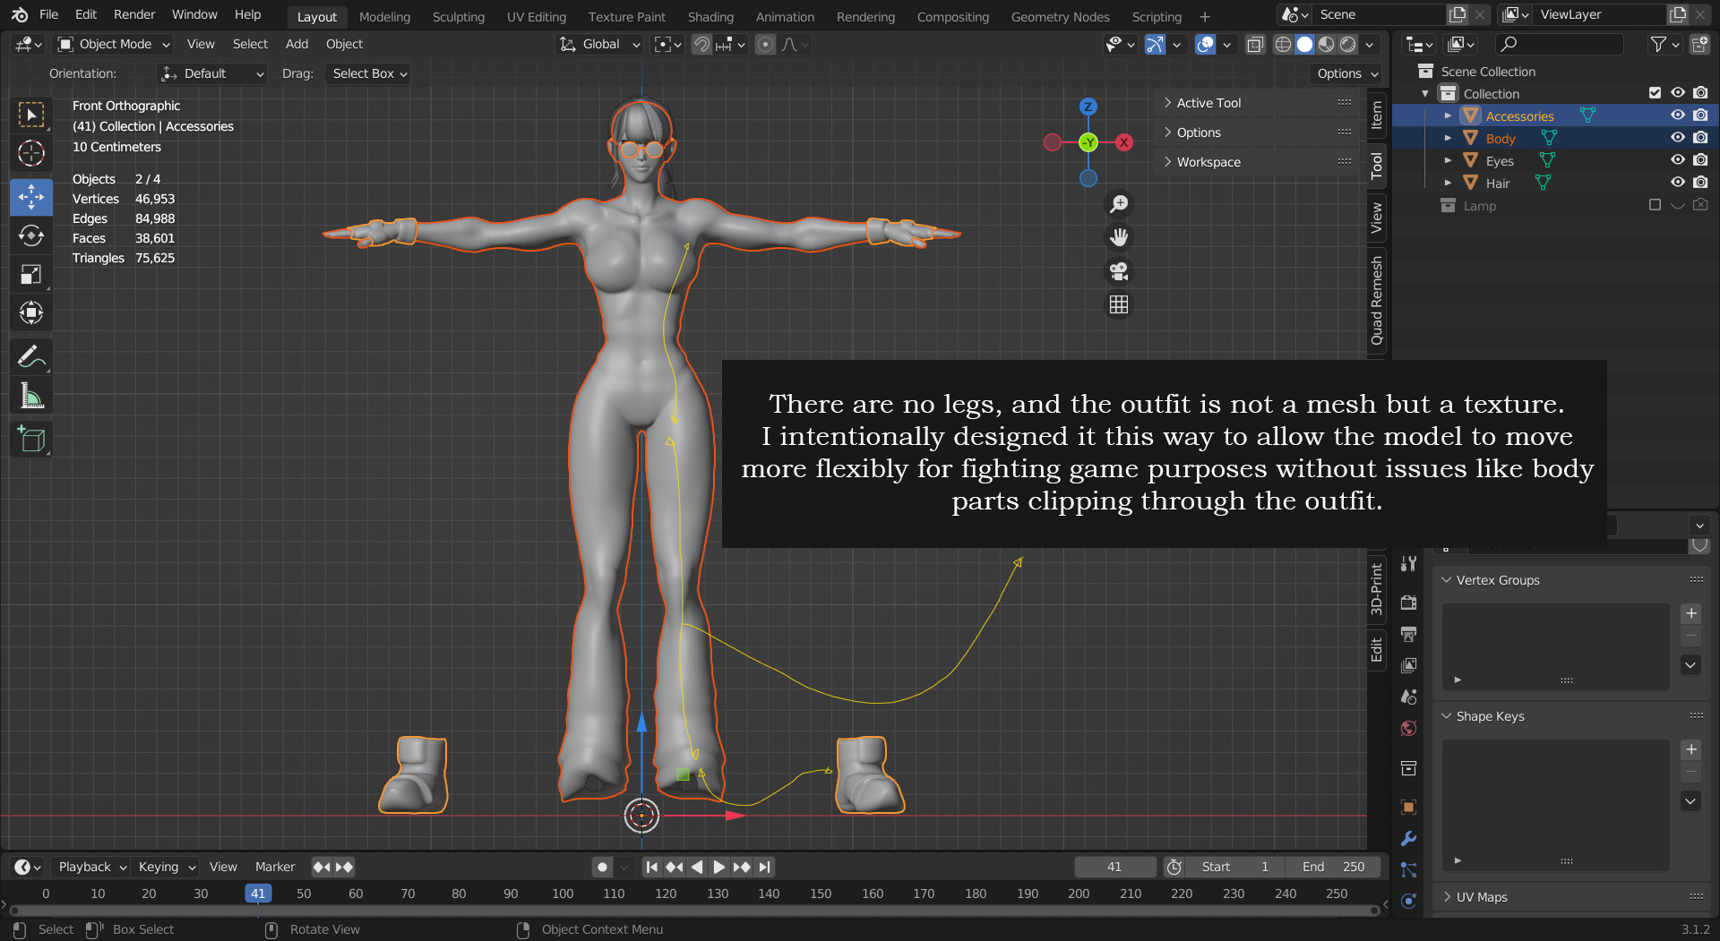
Task: Open the Quad Remesh sidebar tab
Action: [x=1377, y=301]
